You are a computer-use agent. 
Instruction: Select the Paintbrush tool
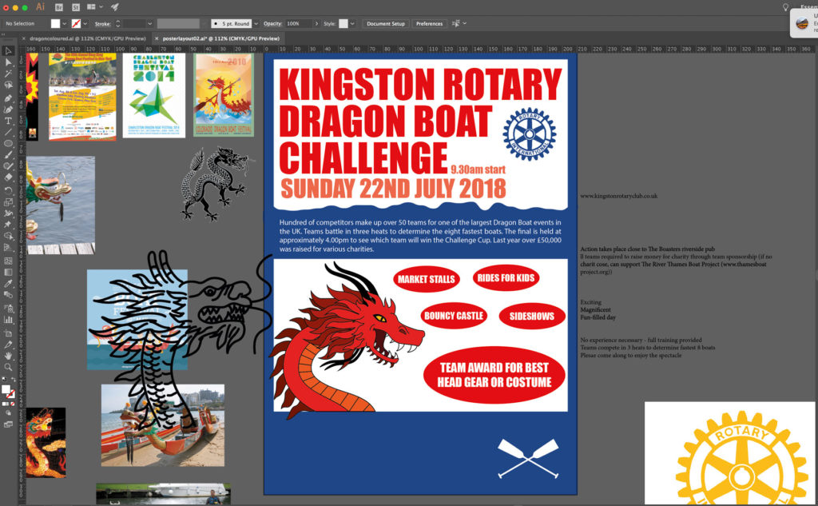pyautogui.click(x=8, y=155)
